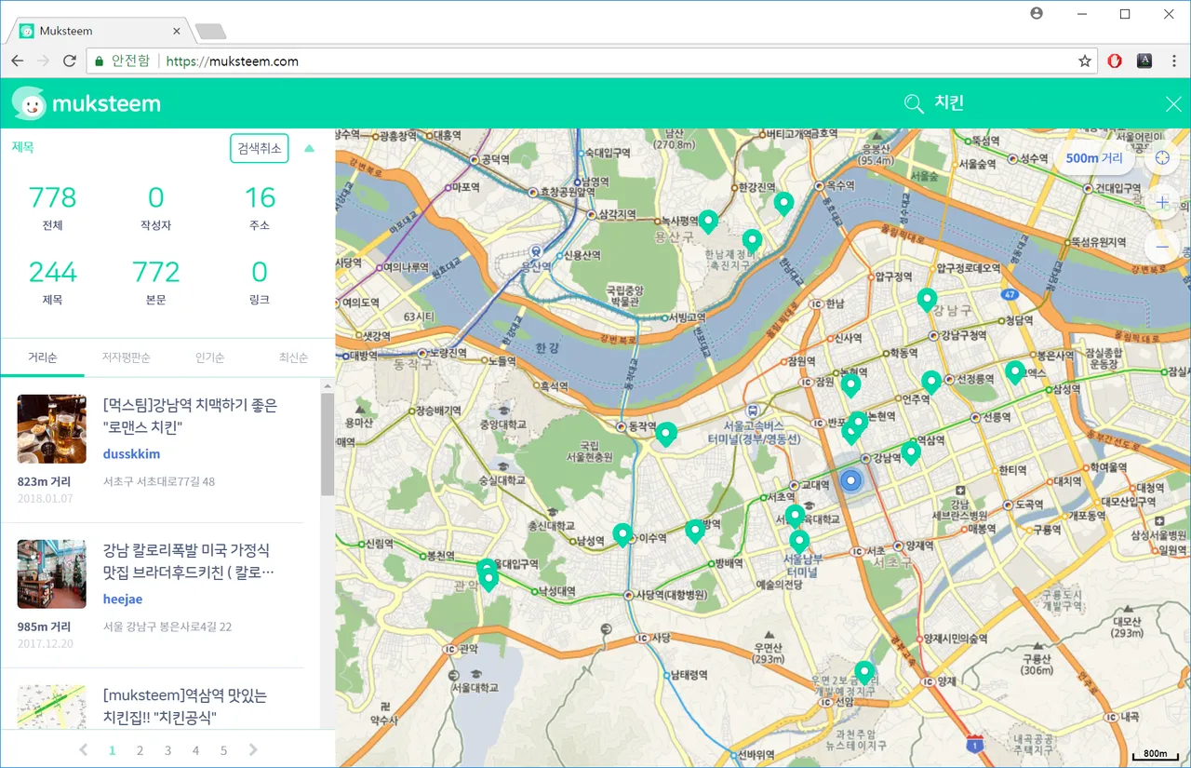This screenshot has height=768, width=1191.
Task: Go to results page 4
Action: coord(195,750)
